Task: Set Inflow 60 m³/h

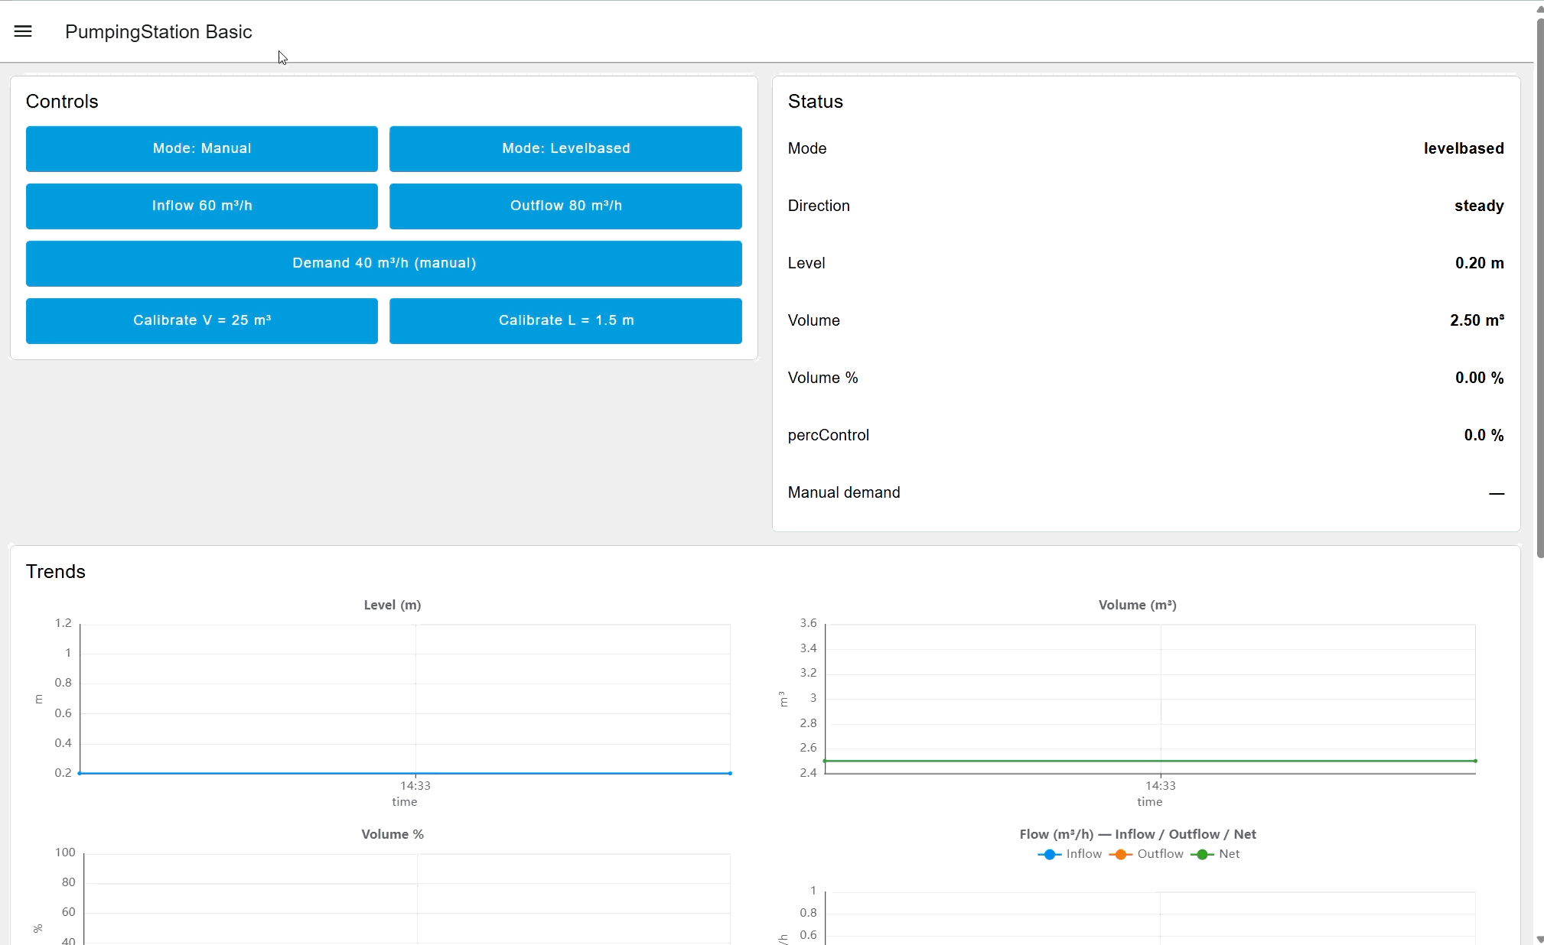Action: point(202,206)
